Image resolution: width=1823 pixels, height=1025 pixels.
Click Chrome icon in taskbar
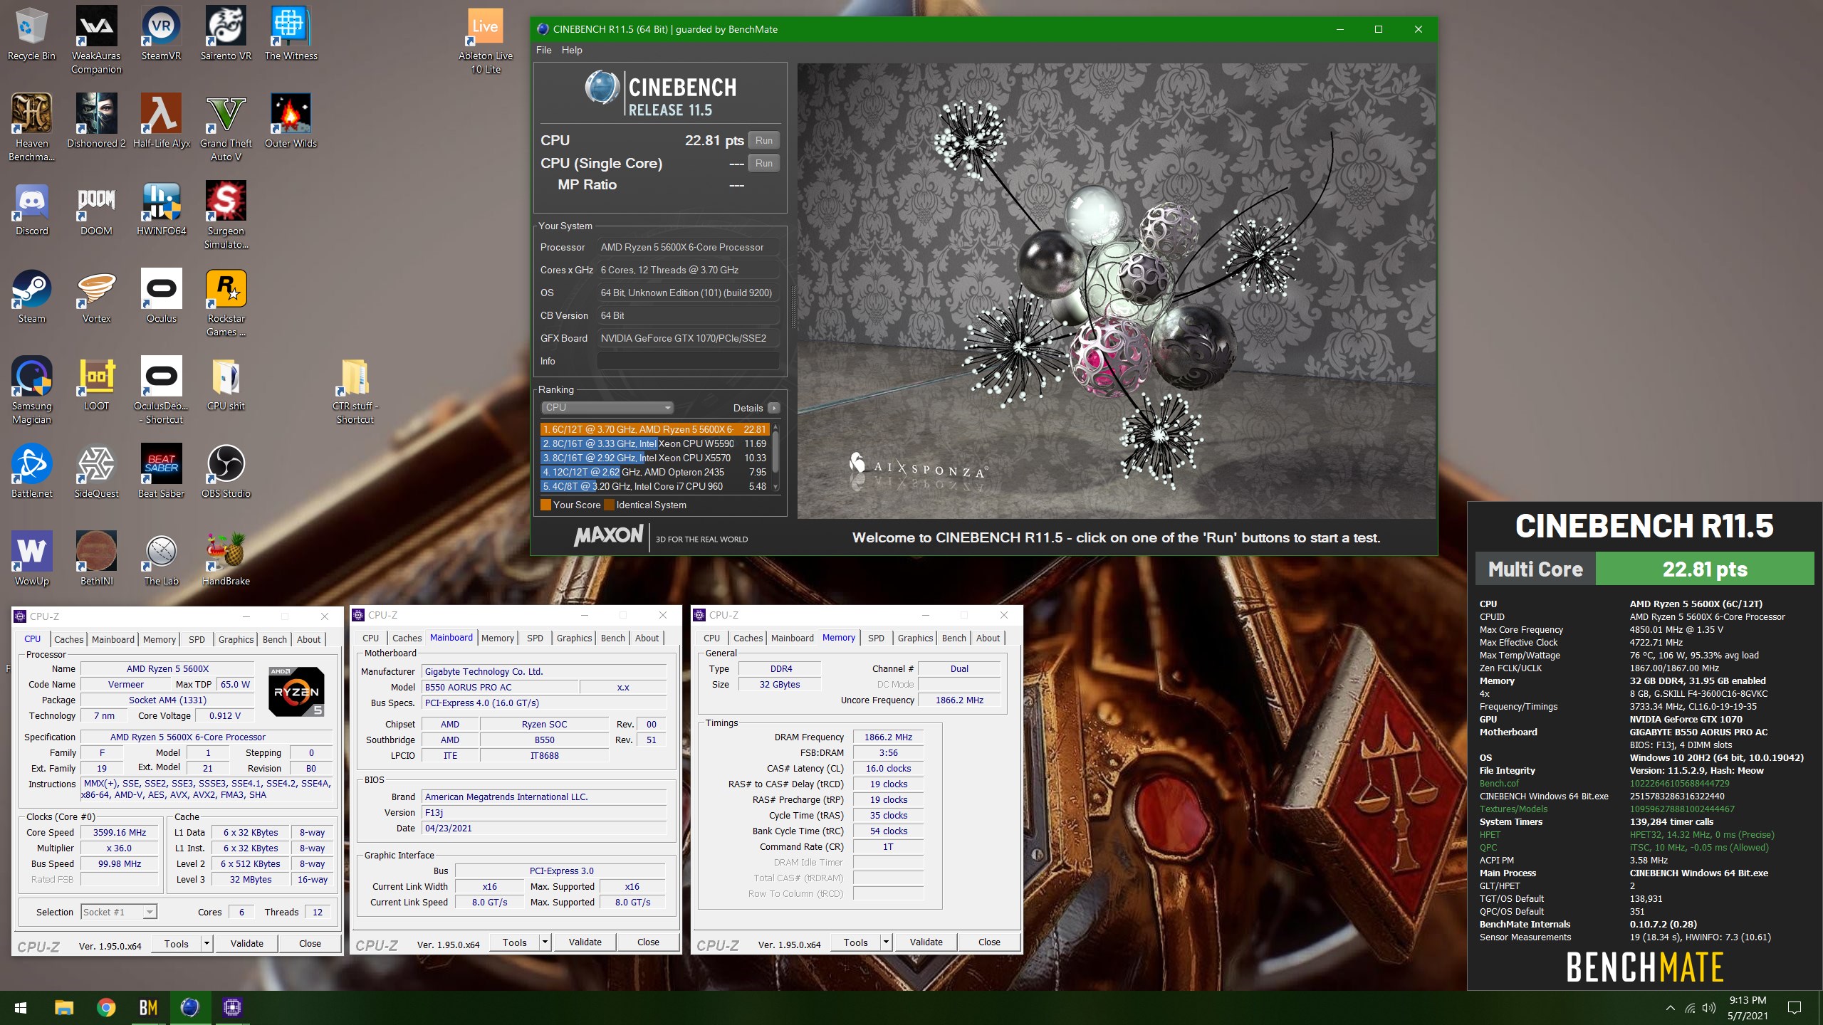(x=106, y=1007)
